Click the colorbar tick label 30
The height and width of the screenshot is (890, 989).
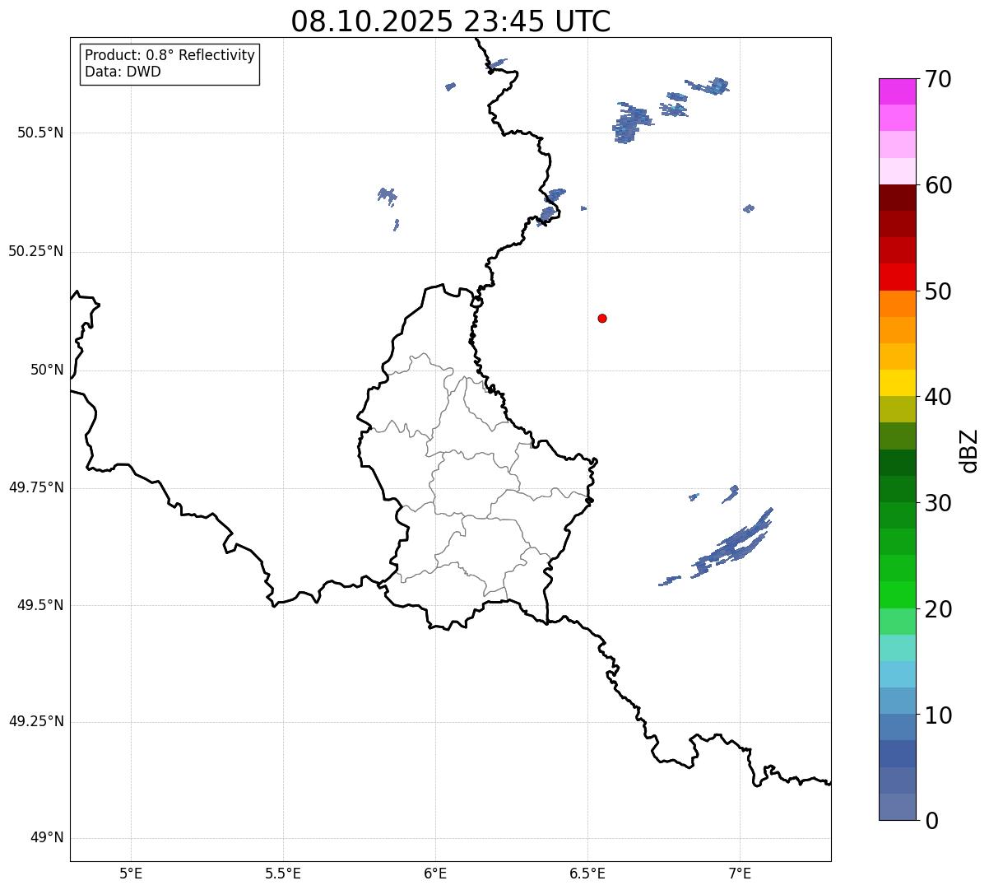[x=939, y=503]
